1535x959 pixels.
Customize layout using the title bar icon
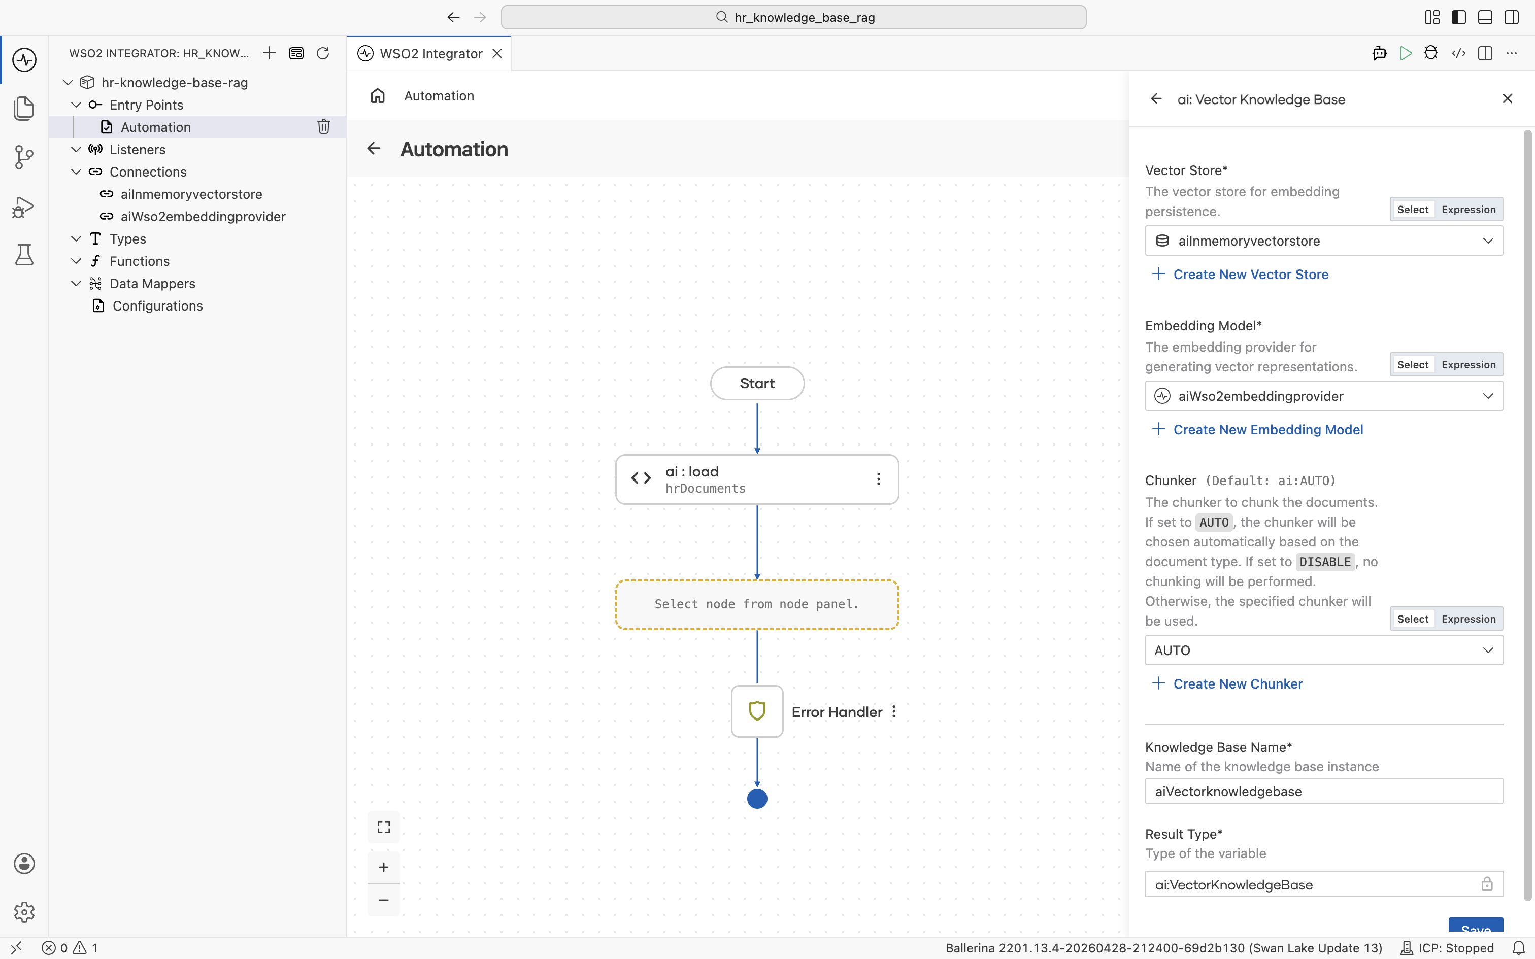[x=1432, y=17]
